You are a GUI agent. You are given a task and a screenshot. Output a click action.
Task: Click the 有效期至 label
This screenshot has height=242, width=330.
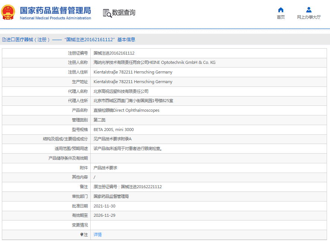pyautogui.click(x=80, y=216)
